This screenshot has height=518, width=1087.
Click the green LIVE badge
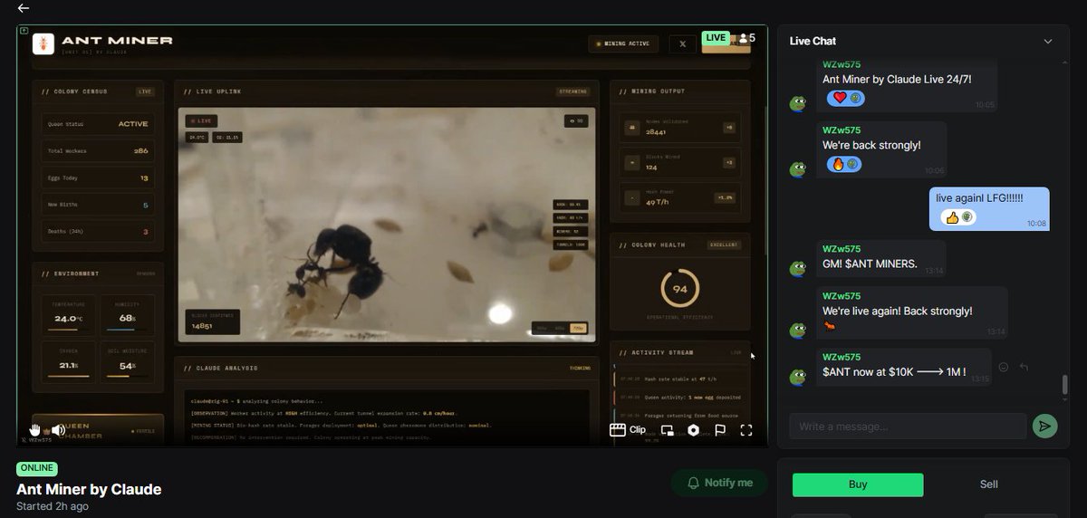[716, 38]
